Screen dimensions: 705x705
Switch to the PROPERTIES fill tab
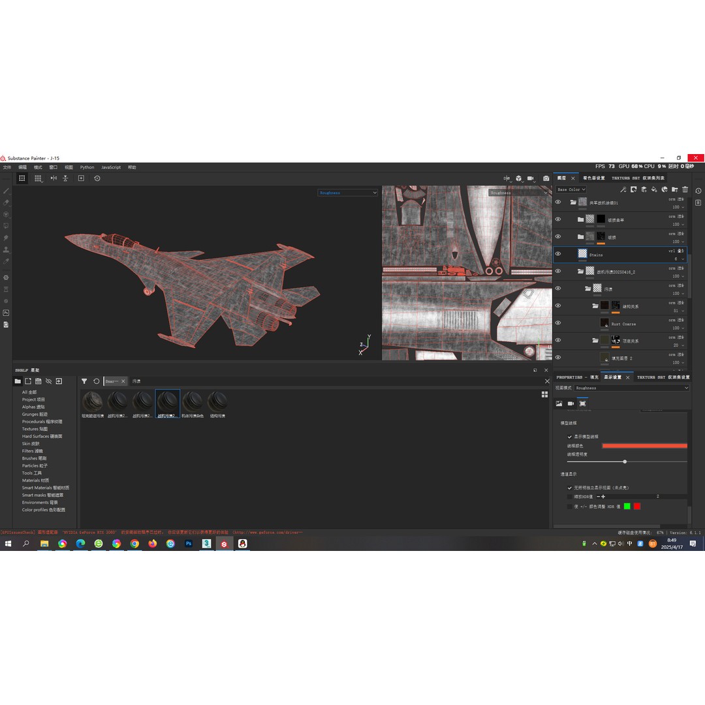point(577,377)
